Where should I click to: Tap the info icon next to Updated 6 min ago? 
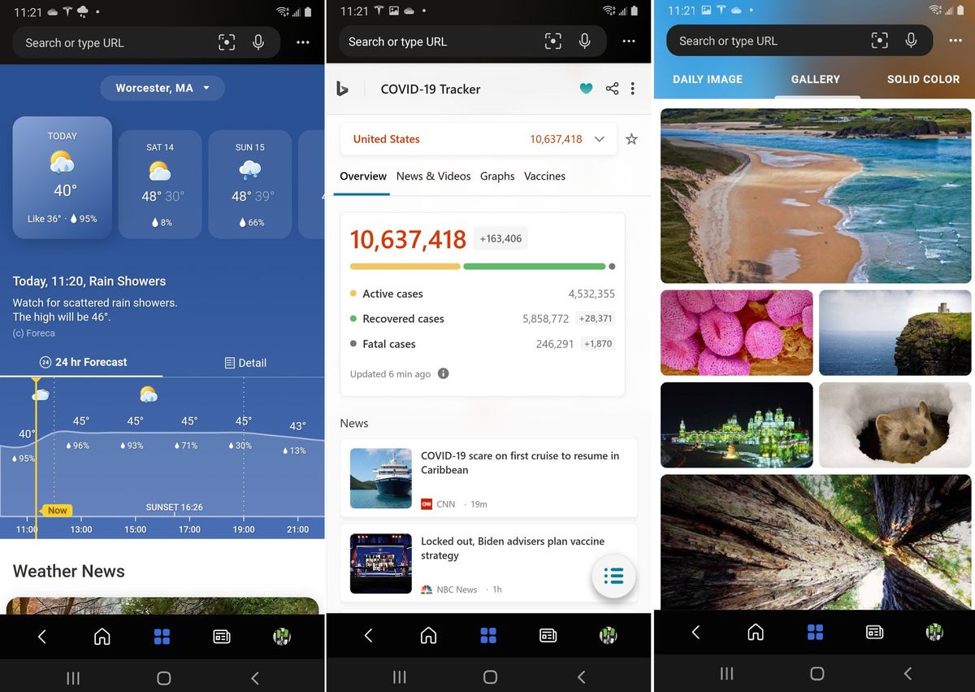[443, 373]
